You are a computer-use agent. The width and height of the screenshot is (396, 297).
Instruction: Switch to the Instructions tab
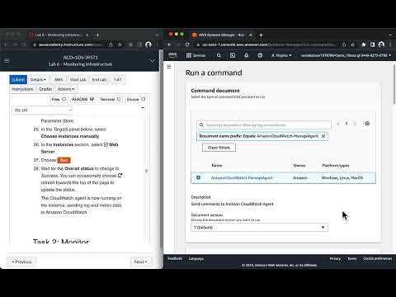coord(22,89)
